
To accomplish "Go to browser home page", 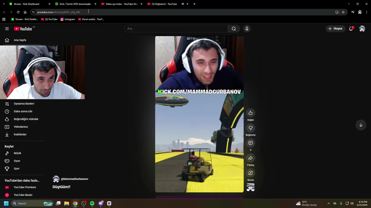I will tap(25, 12).
